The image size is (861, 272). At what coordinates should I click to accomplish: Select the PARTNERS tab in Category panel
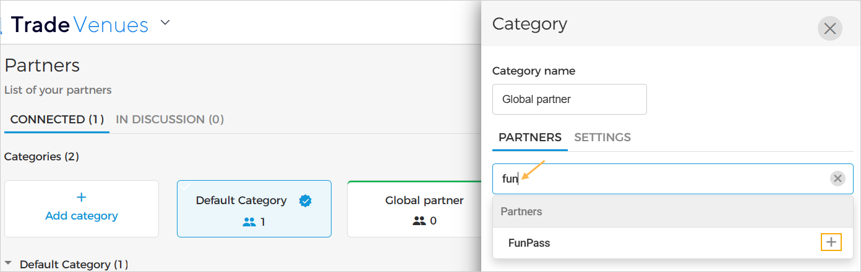(x=529, y=138)
